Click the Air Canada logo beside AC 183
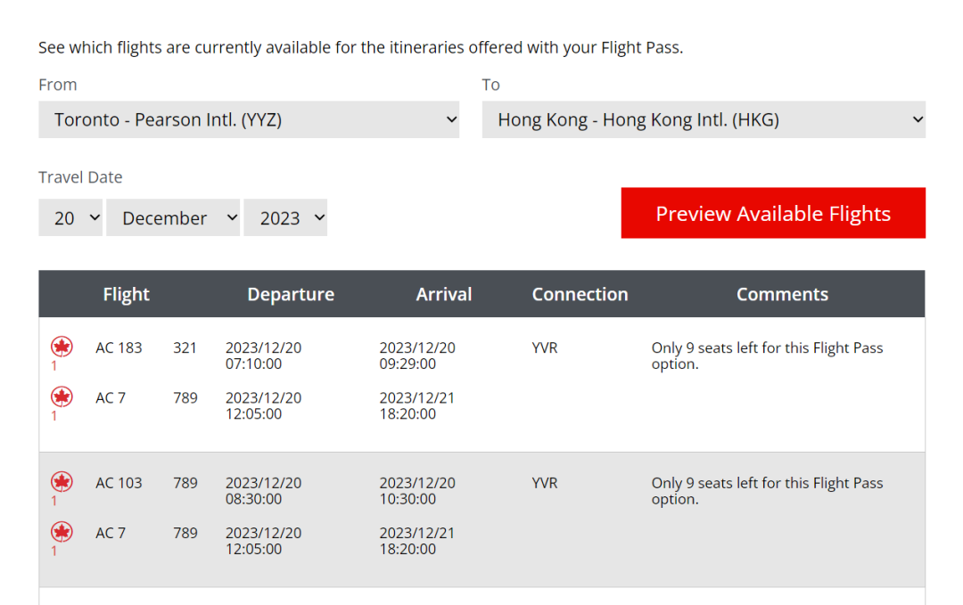963x605 pixels. pyautogui.click(x=62, y=347)
